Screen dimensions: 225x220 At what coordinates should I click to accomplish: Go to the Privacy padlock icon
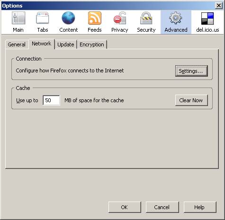[x=120, y=18]
